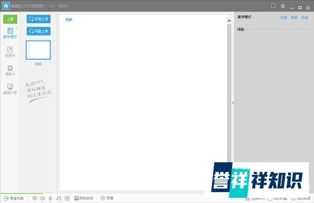Click the 自由说话 free talk button
The width and height of the screenshot is (314, 203).
(84, 198)
